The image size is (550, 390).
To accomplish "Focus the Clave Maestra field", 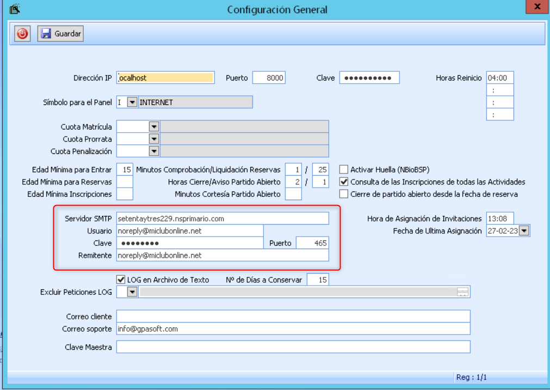I will point(293,347).
